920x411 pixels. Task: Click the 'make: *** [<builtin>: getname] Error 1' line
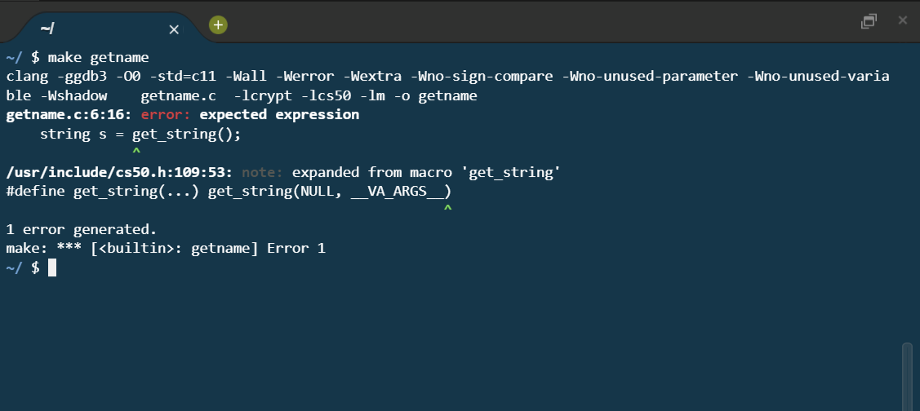click(166, 248)
